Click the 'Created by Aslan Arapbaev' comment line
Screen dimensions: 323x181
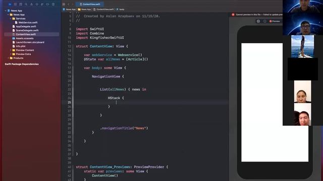tap(118, 16)
